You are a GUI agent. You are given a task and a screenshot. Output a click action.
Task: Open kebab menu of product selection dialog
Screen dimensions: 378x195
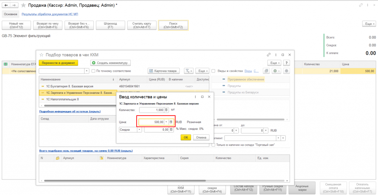click(x=275, y=55)
